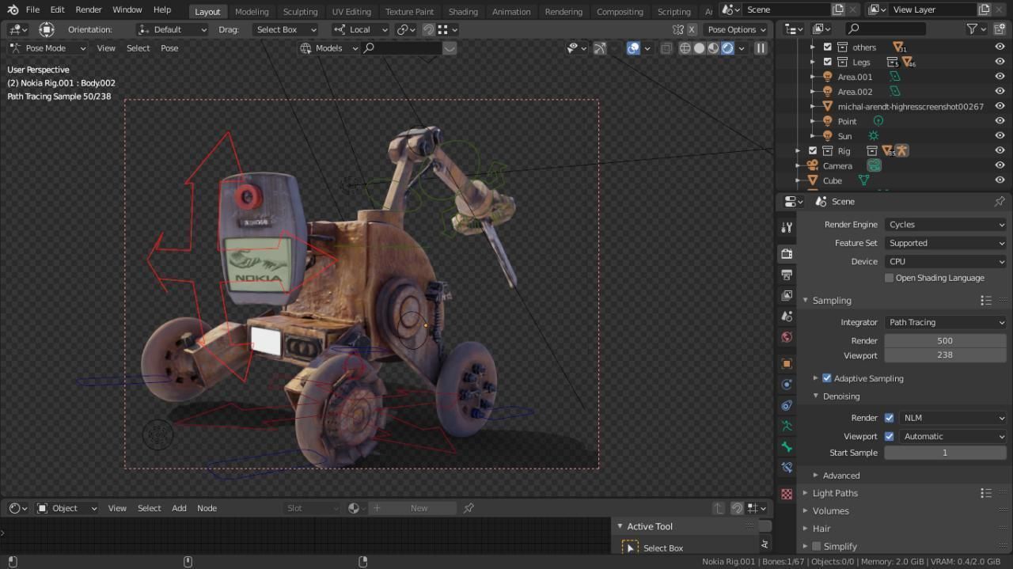Hide the Legs collection in the outliner

point(999,62)
